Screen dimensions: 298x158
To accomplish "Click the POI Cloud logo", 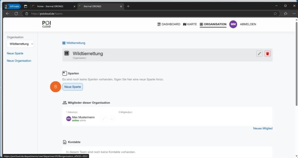I will point(47,24).
